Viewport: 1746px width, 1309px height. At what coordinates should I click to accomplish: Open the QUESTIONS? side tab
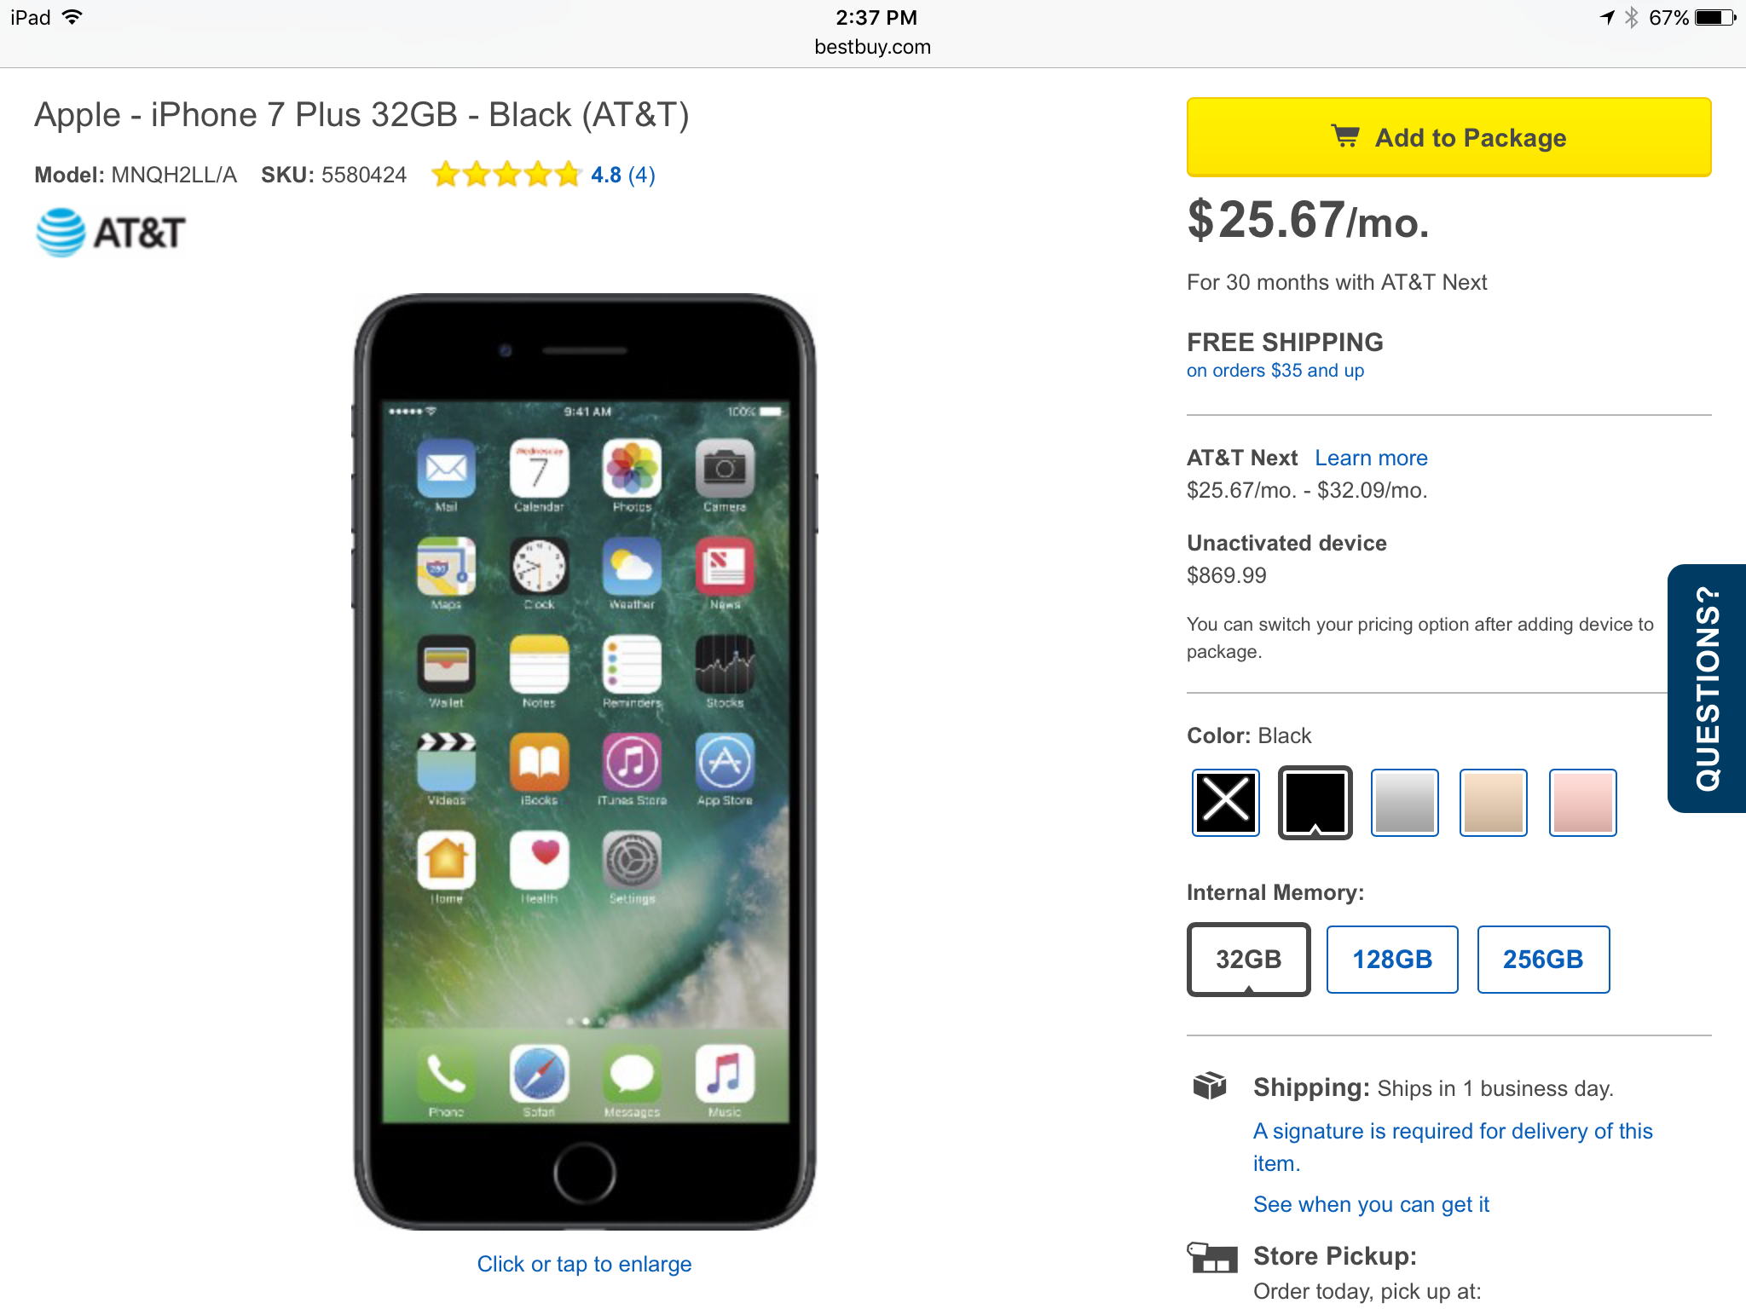pos(1707,688)
